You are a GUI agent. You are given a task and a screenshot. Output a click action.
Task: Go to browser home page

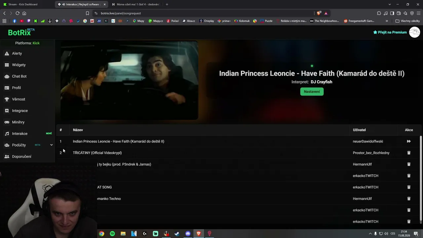[x=24, y=13]
